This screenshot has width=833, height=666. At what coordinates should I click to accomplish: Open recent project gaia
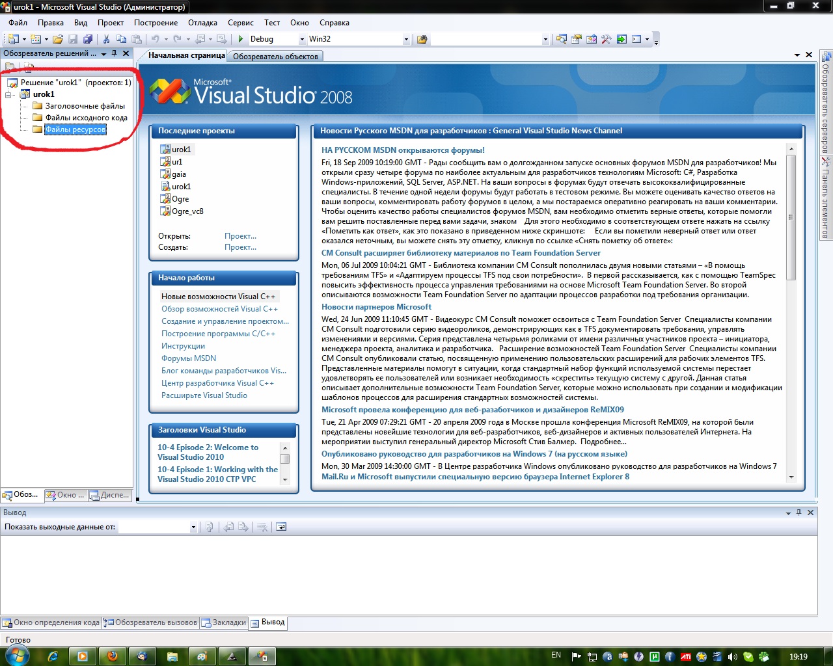(x=179, y=174)
